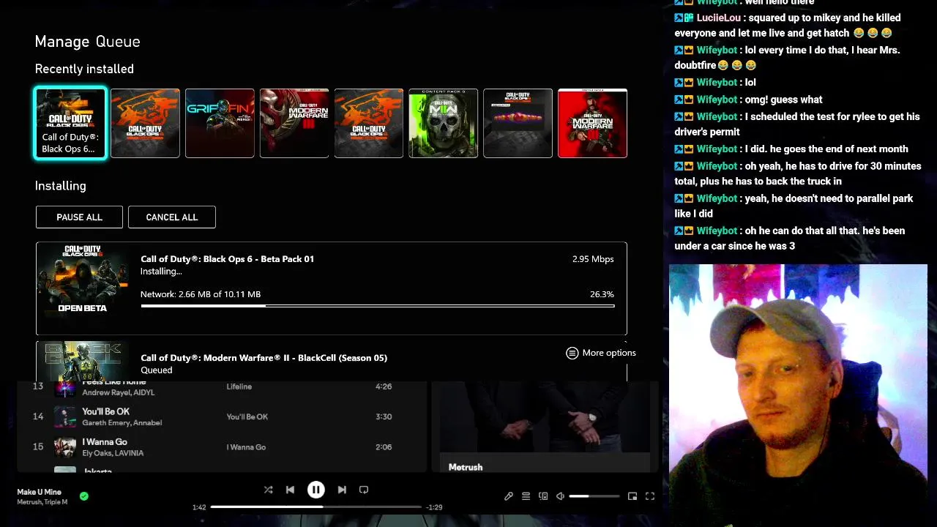Click the 26.3% install progress bar
937x527 pixels.
tap(378, 306)
